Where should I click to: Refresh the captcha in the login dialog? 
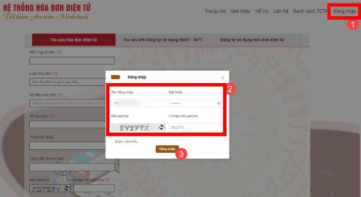click(x=162, y=127)
